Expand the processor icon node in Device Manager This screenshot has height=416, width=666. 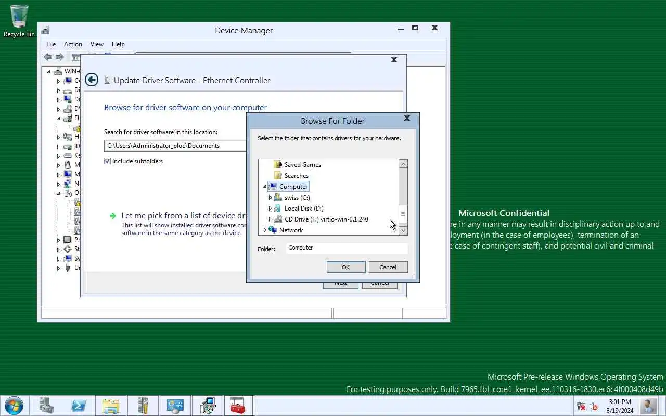58,240
